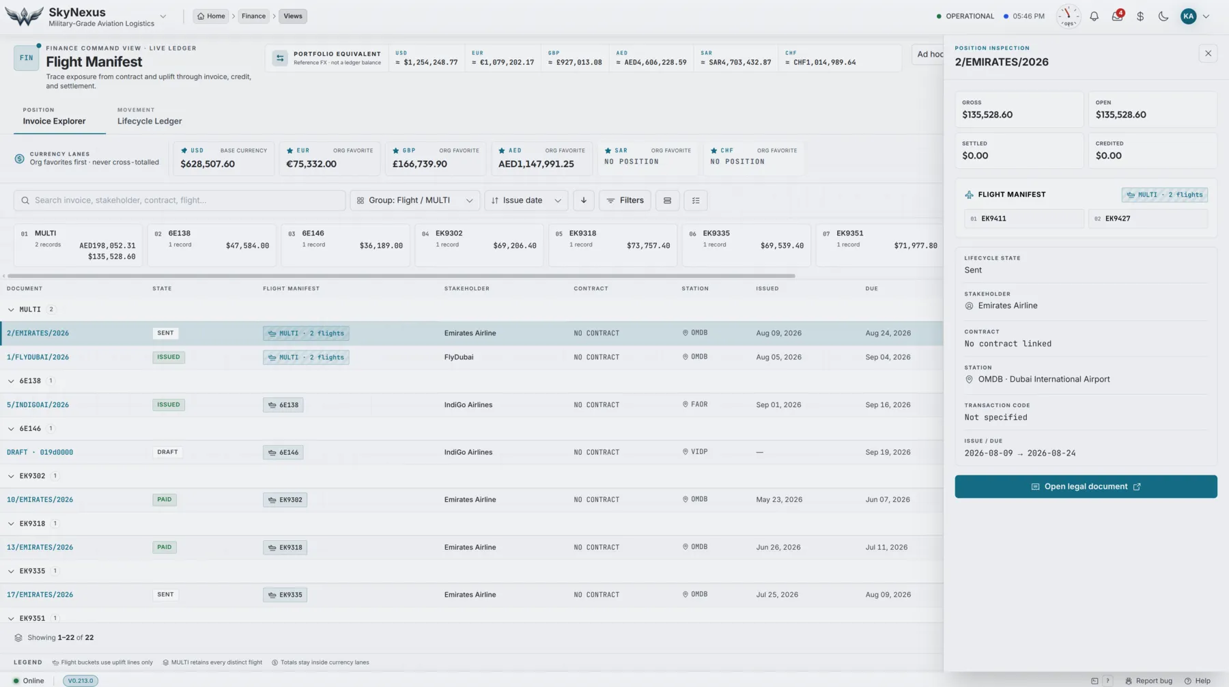The image size is (1229, 687).
Task: Sort by the DOCUMENT column header
Action: [x=25, y=289]
